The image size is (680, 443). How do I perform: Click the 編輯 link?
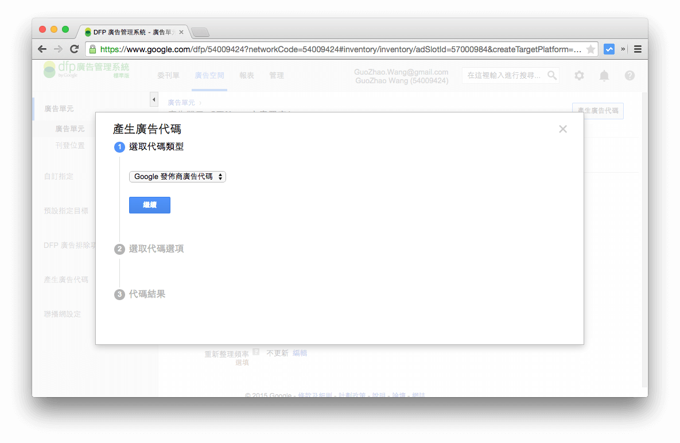(301, 353)
